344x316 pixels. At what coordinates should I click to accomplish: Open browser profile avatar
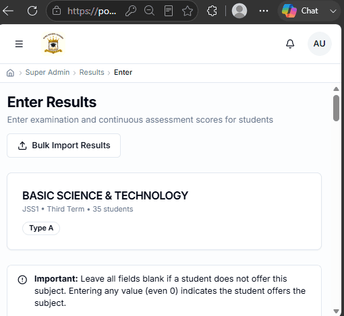[x=239, y=11]
